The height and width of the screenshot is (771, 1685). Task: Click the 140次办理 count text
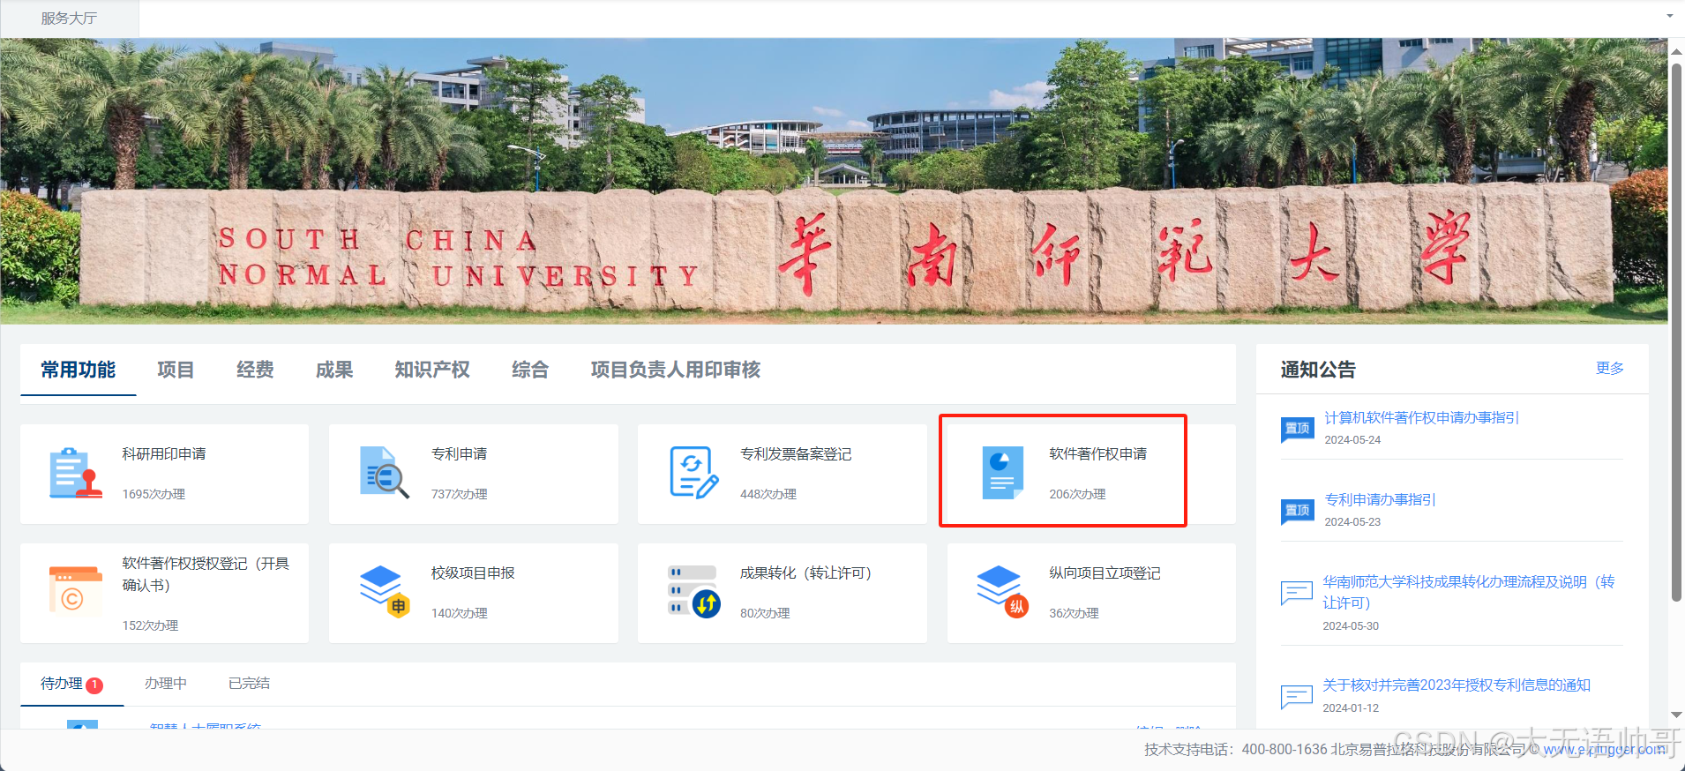pos(460,613)
